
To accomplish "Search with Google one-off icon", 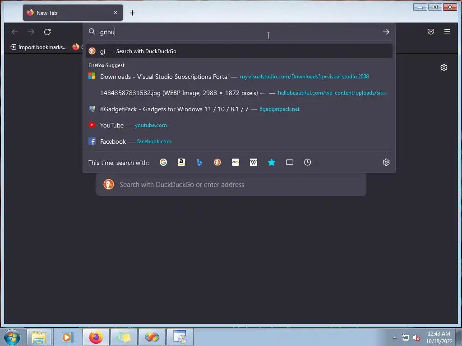I will pos(163,162).
